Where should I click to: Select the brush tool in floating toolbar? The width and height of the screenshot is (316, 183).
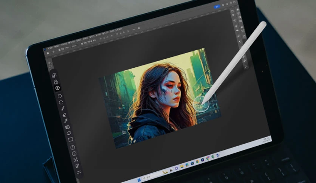pyautogui.click(x=63, y=109)
